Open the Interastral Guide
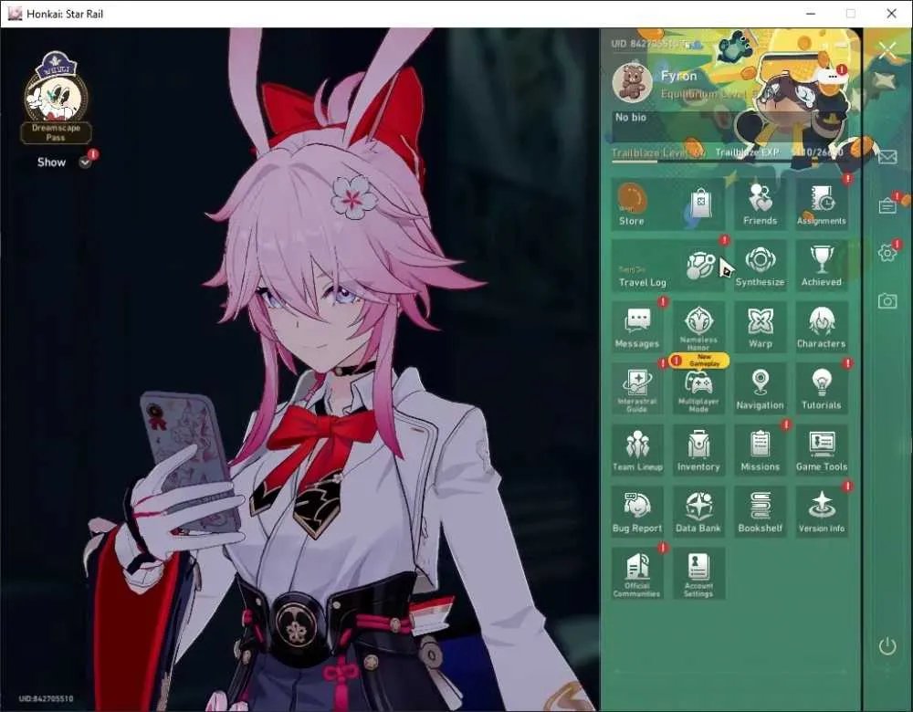Screen dimensions: 913x712 pyautogui.click(x=637, y=389)
